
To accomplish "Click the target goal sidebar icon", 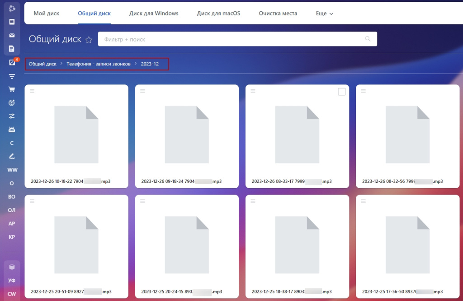I will coord(12,103).
